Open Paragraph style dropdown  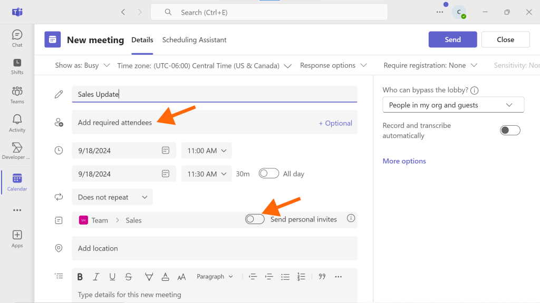pos(215,277)
